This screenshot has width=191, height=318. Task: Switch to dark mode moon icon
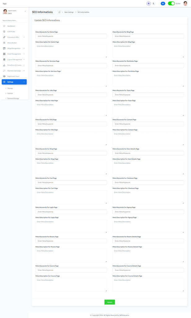[x=154, y=3]
